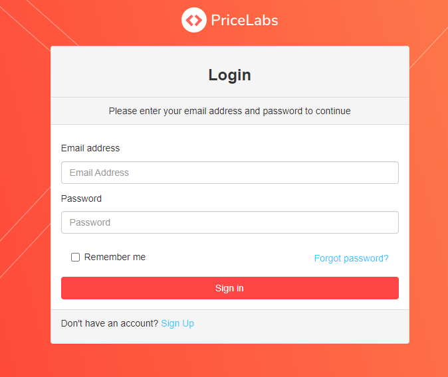Follow the Sign Up link
The image size is (448, 377).
[177, 323]
